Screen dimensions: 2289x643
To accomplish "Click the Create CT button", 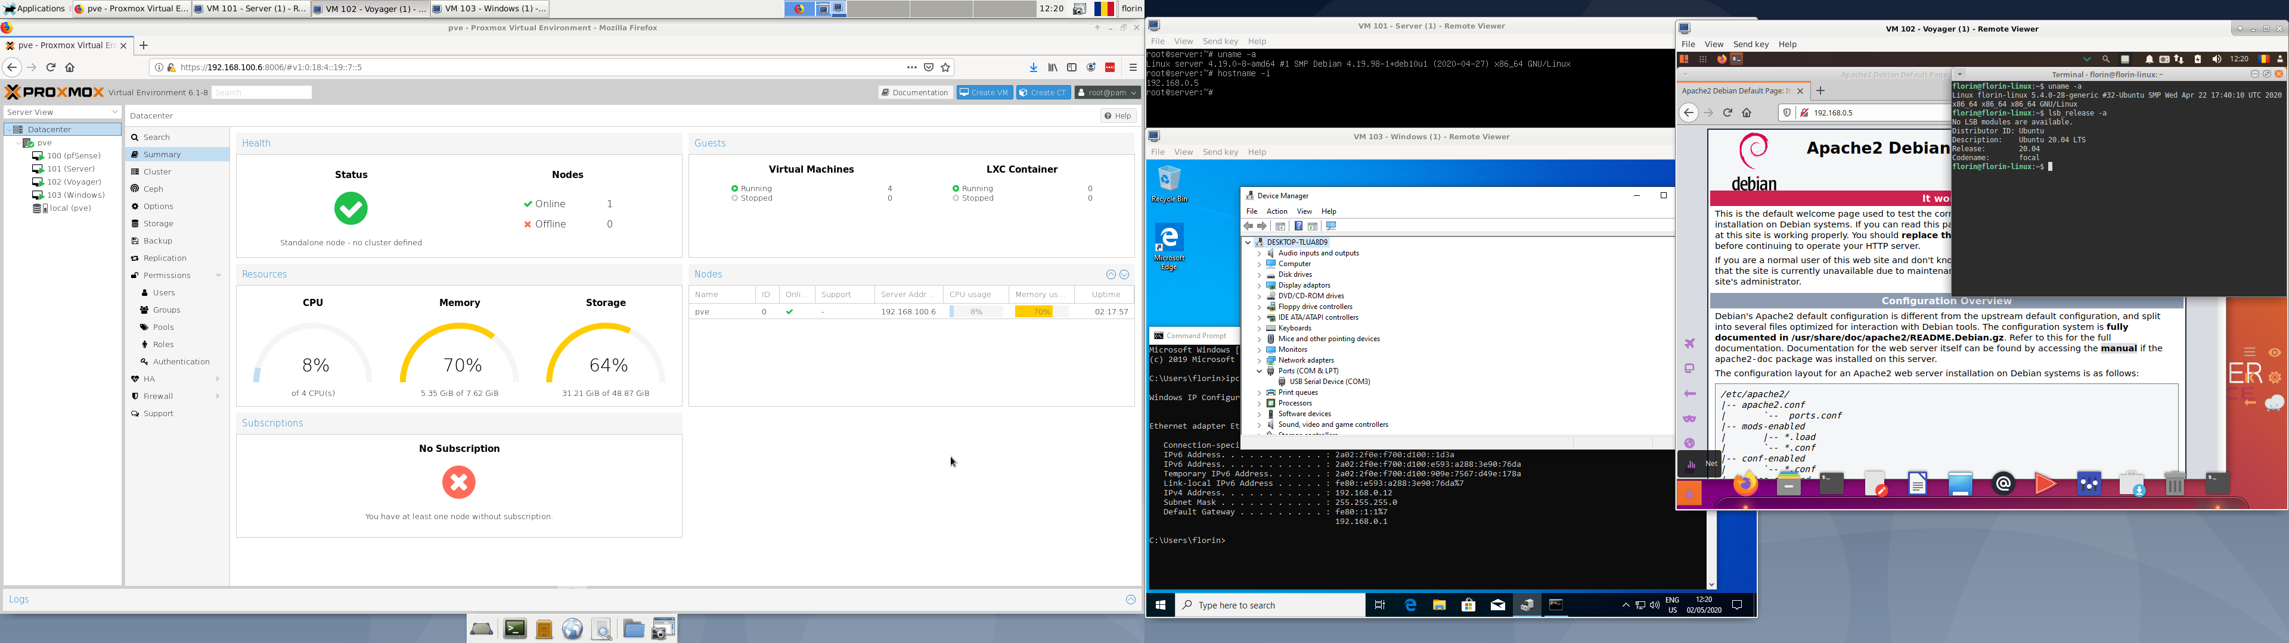I will [x=1043, y=92].
